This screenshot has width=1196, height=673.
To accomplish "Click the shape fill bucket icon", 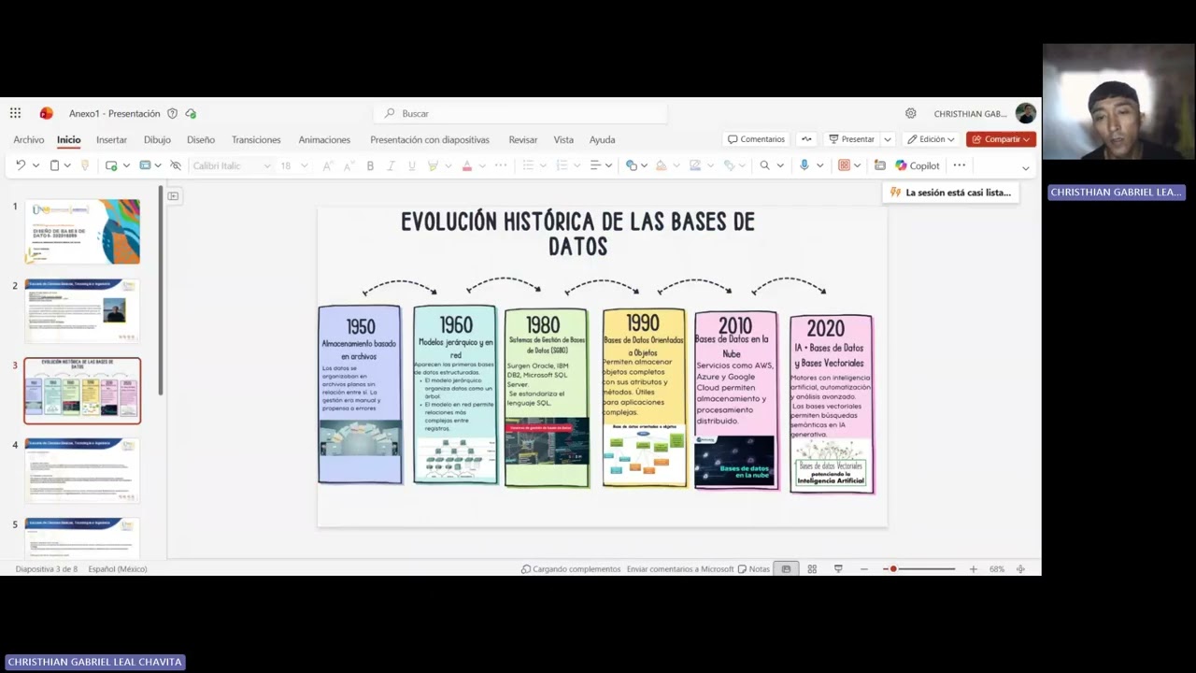I will pyautogui.click(x=662, y=165).
